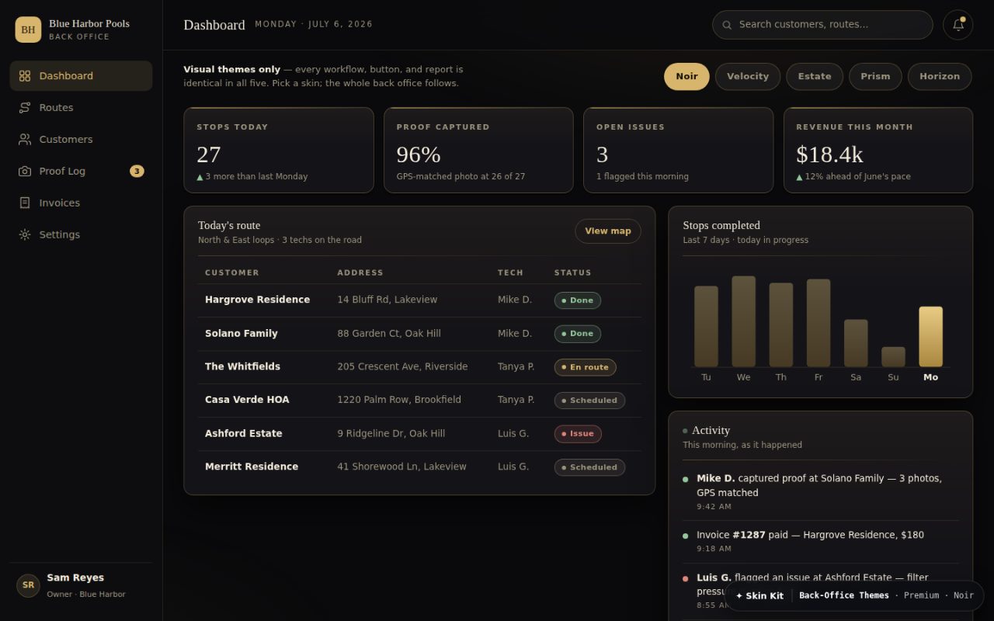Screen dimensions: 994x621
Task: Click the Sa bar in the chart
Action: [856, 343]
